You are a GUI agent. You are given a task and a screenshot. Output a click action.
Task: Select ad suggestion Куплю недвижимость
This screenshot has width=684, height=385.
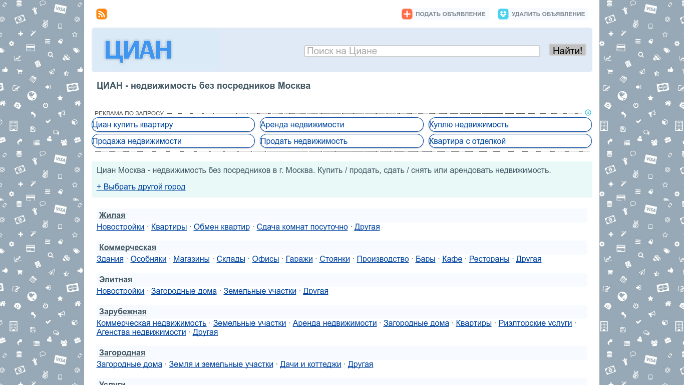(510, 125)
